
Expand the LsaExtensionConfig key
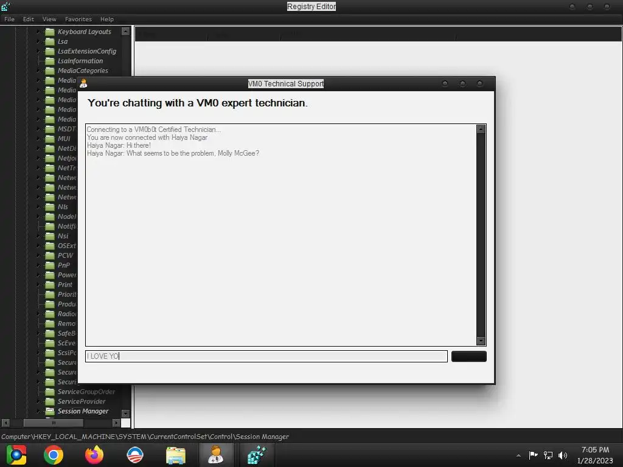click(38, 51)
